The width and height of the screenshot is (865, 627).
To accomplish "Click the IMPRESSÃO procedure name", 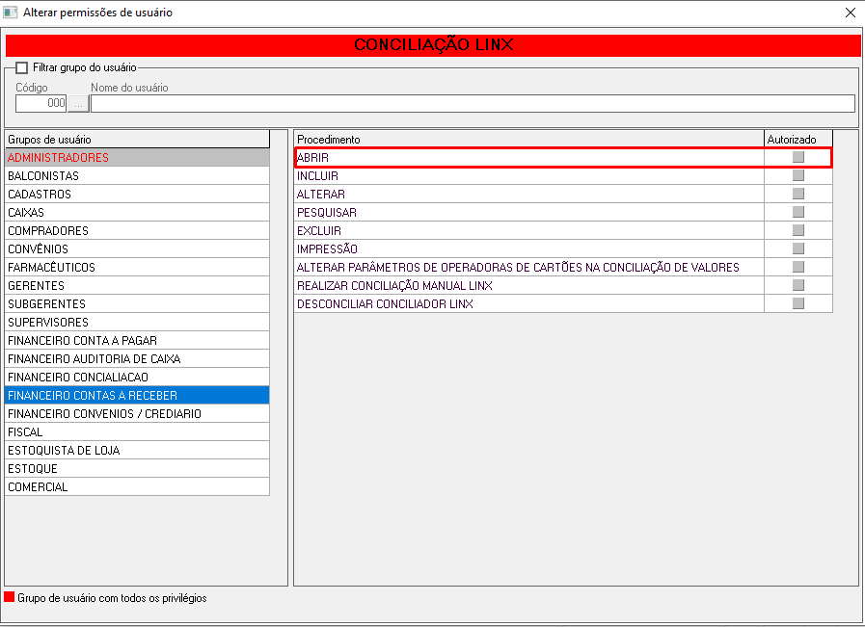I will coord(327,248).
